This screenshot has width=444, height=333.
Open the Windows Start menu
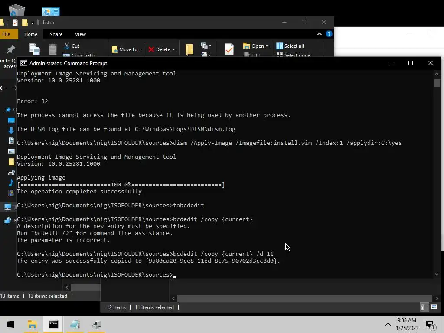click(10, 324)
